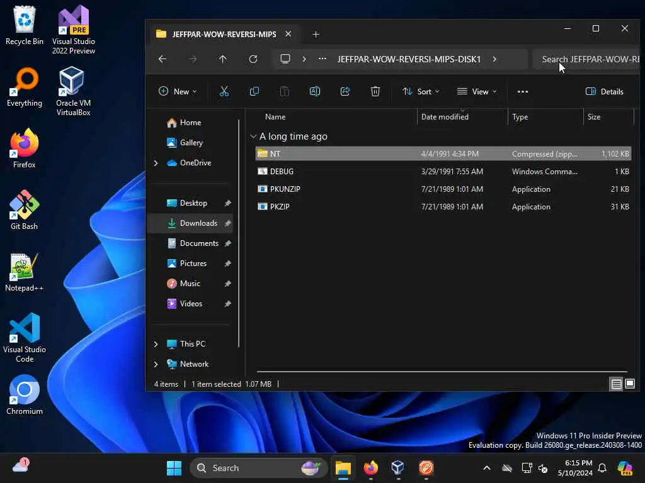
Task: Click the Copy icon in toolbar
Action: 254,92
